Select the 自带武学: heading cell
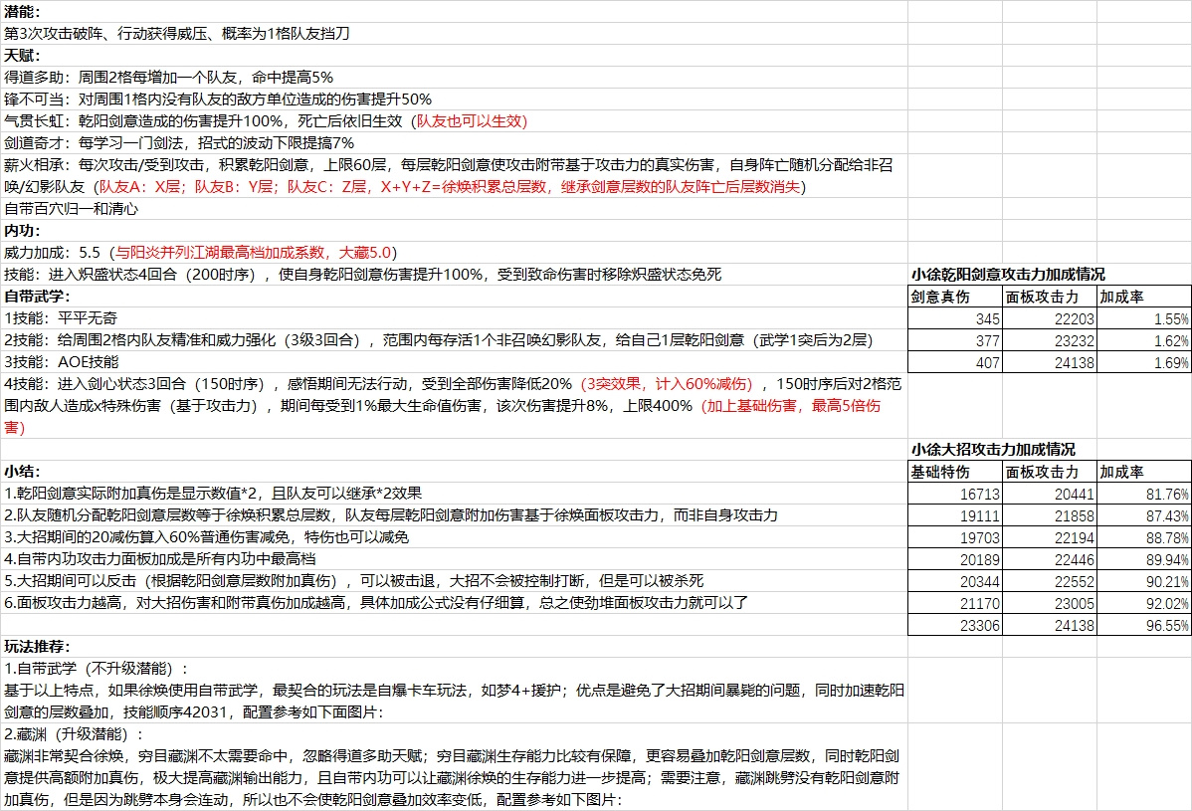 coord(454,297)
